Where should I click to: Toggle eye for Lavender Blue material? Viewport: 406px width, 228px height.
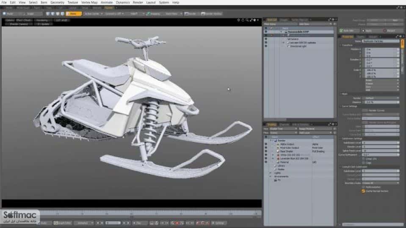point(266,158)
